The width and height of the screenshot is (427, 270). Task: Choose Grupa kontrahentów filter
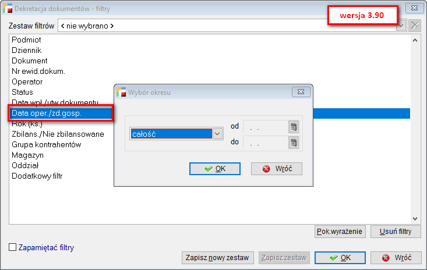[46, 144]
